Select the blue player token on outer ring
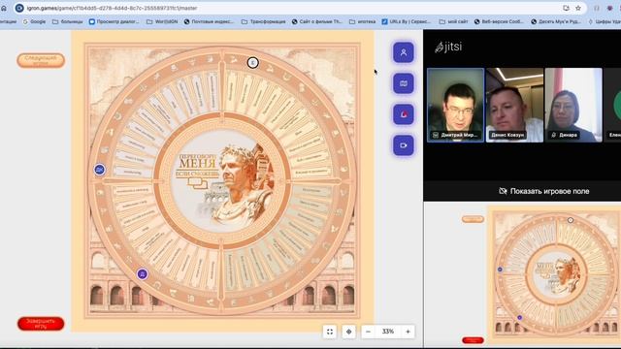This screenshot has height=349, width=621. click(100, 170)
